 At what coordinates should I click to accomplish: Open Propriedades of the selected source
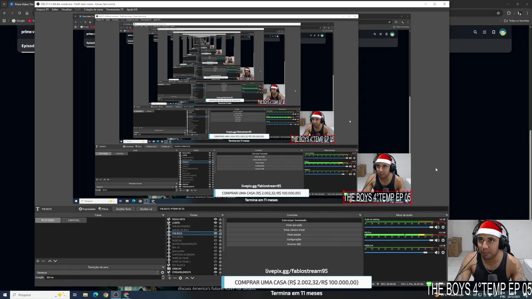87,209
